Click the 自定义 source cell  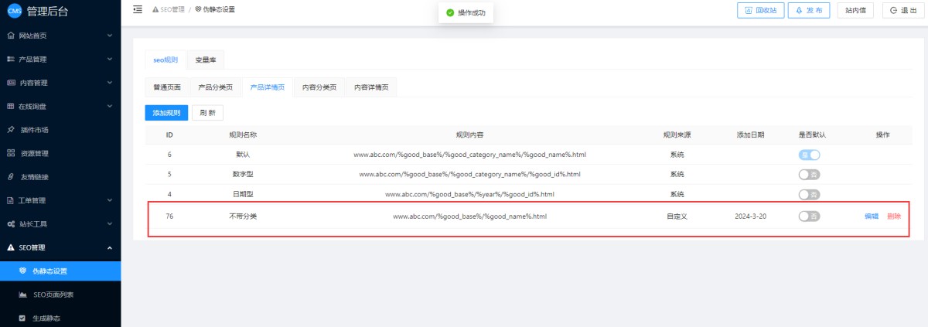pos(677,216)
